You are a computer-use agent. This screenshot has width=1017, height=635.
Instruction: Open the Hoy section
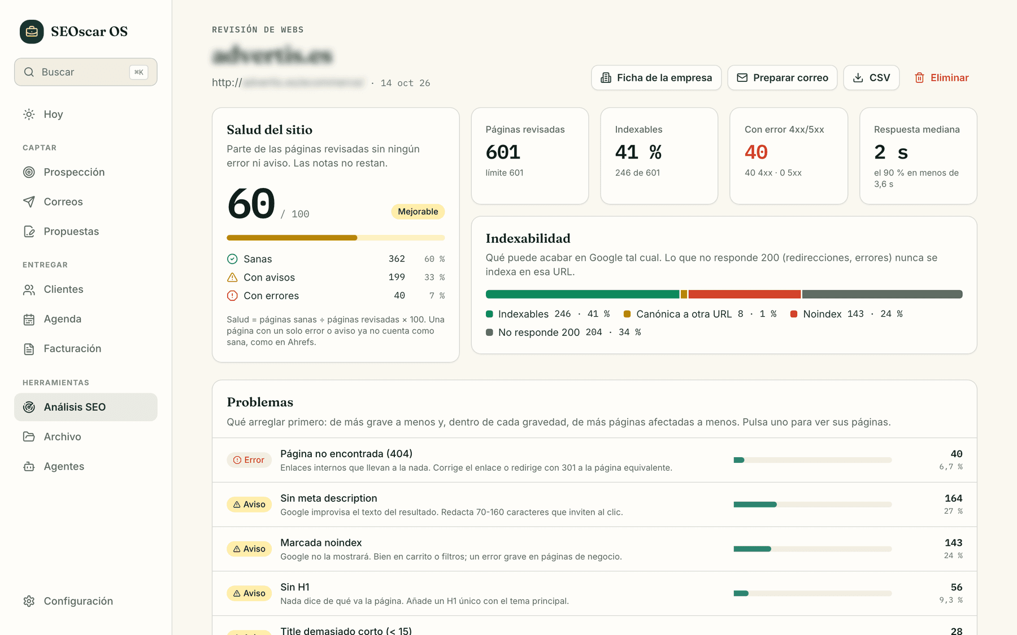[86, 115]
